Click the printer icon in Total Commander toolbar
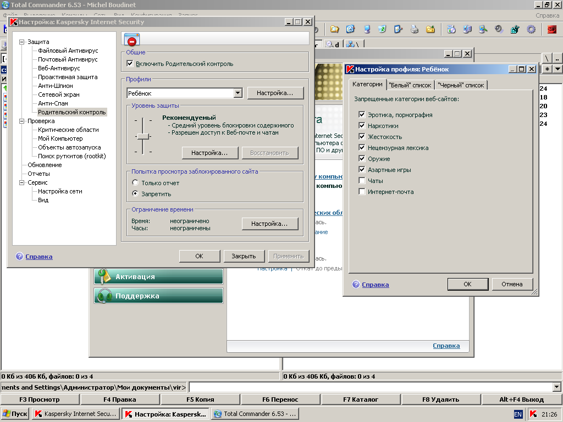The height and width of the screenshot is (422, 563). tap(415, 30)
